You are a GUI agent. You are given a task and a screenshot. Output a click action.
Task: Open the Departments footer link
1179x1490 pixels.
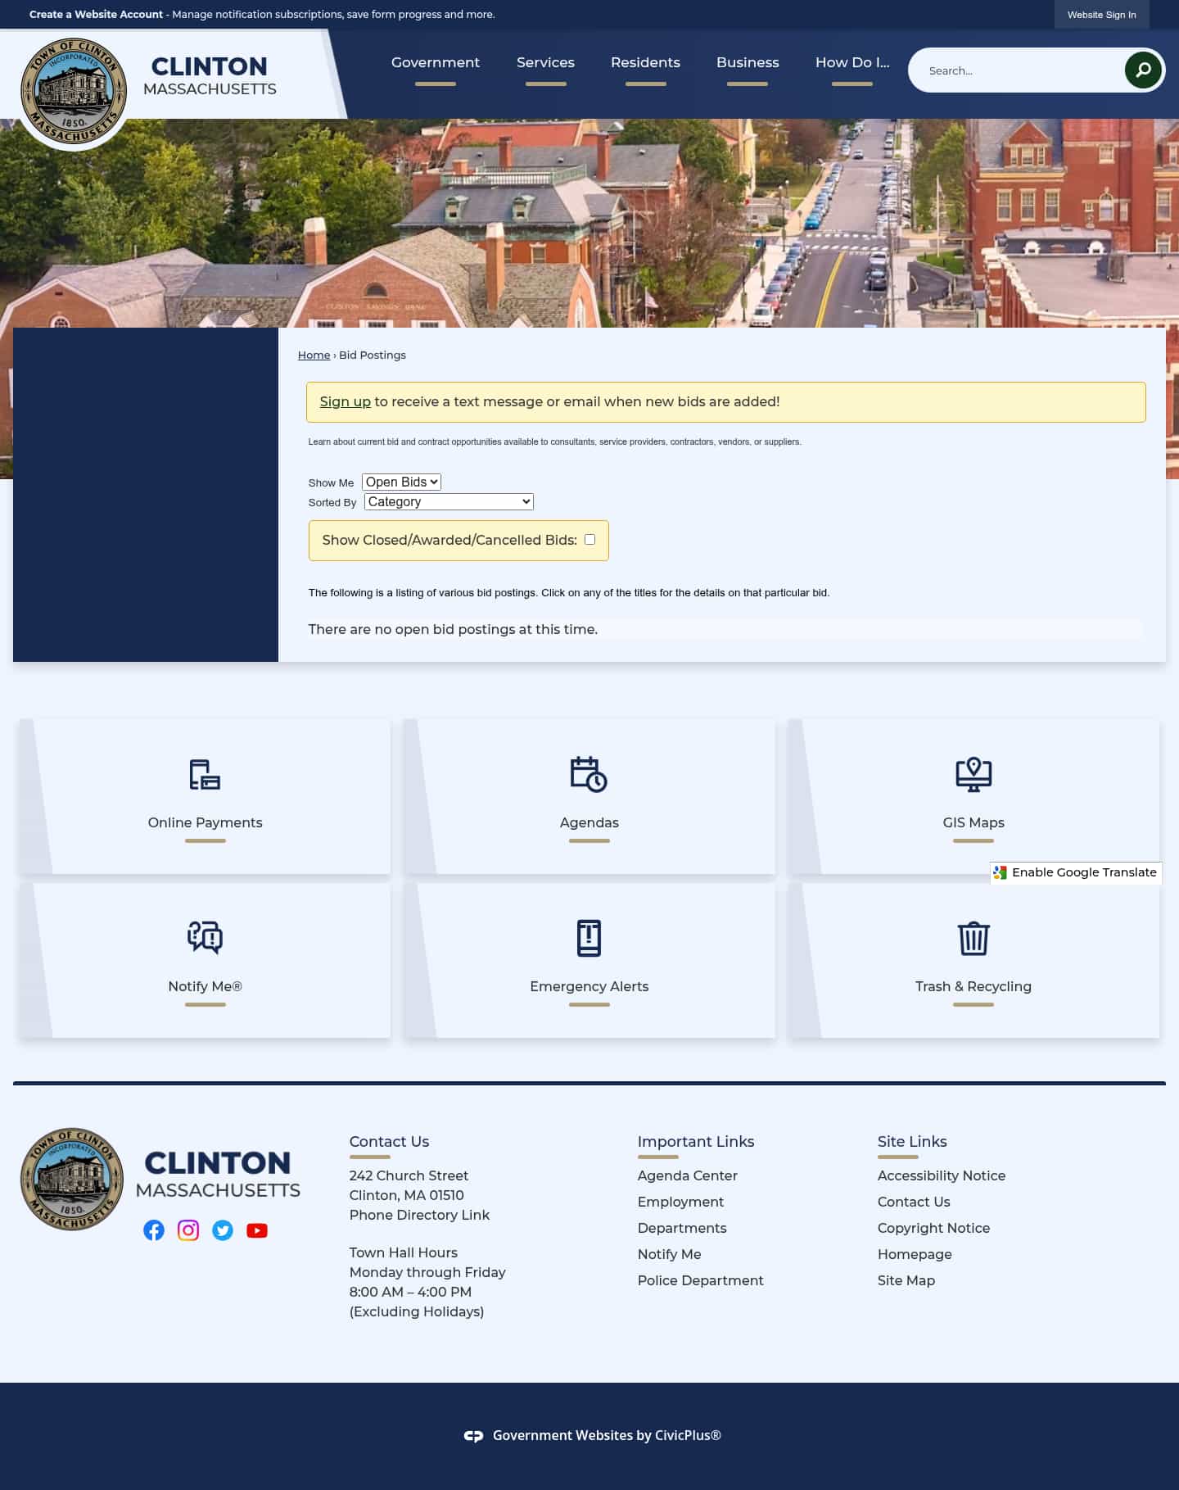(682, 1228)
